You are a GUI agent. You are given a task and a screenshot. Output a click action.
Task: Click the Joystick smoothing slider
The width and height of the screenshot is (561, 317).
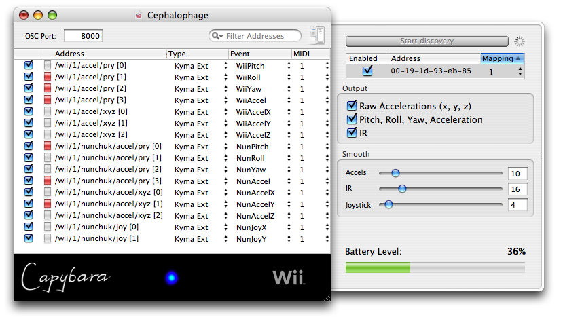click(x=440, y=204)
